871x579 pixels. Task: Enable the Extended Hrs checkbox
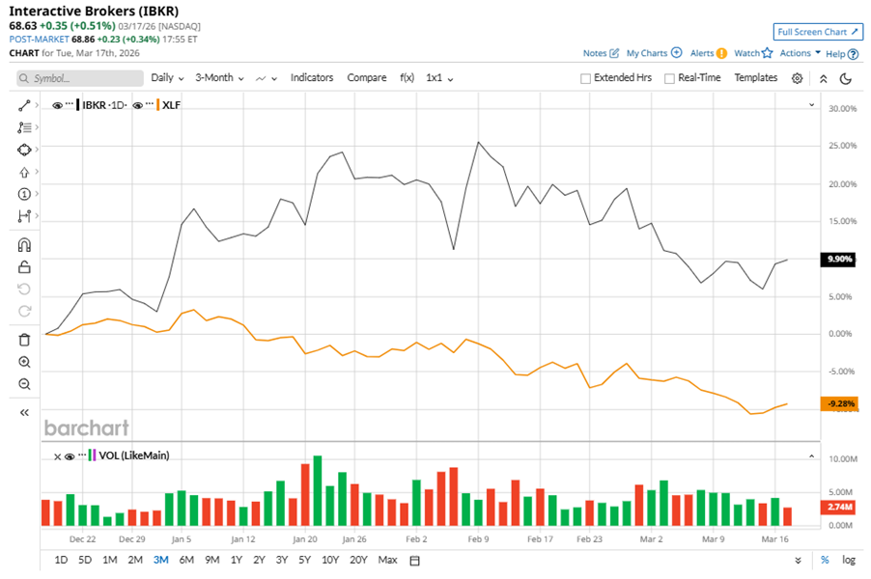[x=586, y=78]
